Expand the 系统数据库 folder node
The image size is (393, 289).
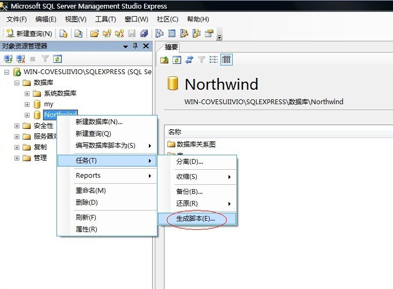pyautogui.click(x=27, y=93)
